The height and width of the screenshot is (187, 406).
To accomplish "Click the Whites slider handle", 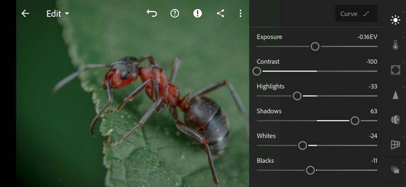I will [x=303, y=145].
